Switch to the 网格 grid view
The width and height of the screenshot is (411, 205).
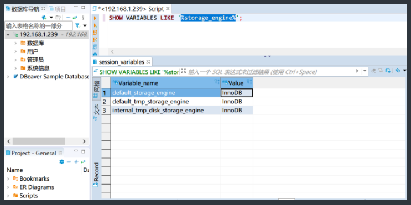click(x=96, y=90)
